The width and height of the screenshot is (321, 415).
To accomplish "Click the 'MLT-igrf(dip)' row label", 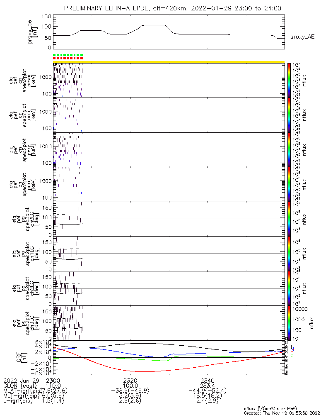I will 21,395.
